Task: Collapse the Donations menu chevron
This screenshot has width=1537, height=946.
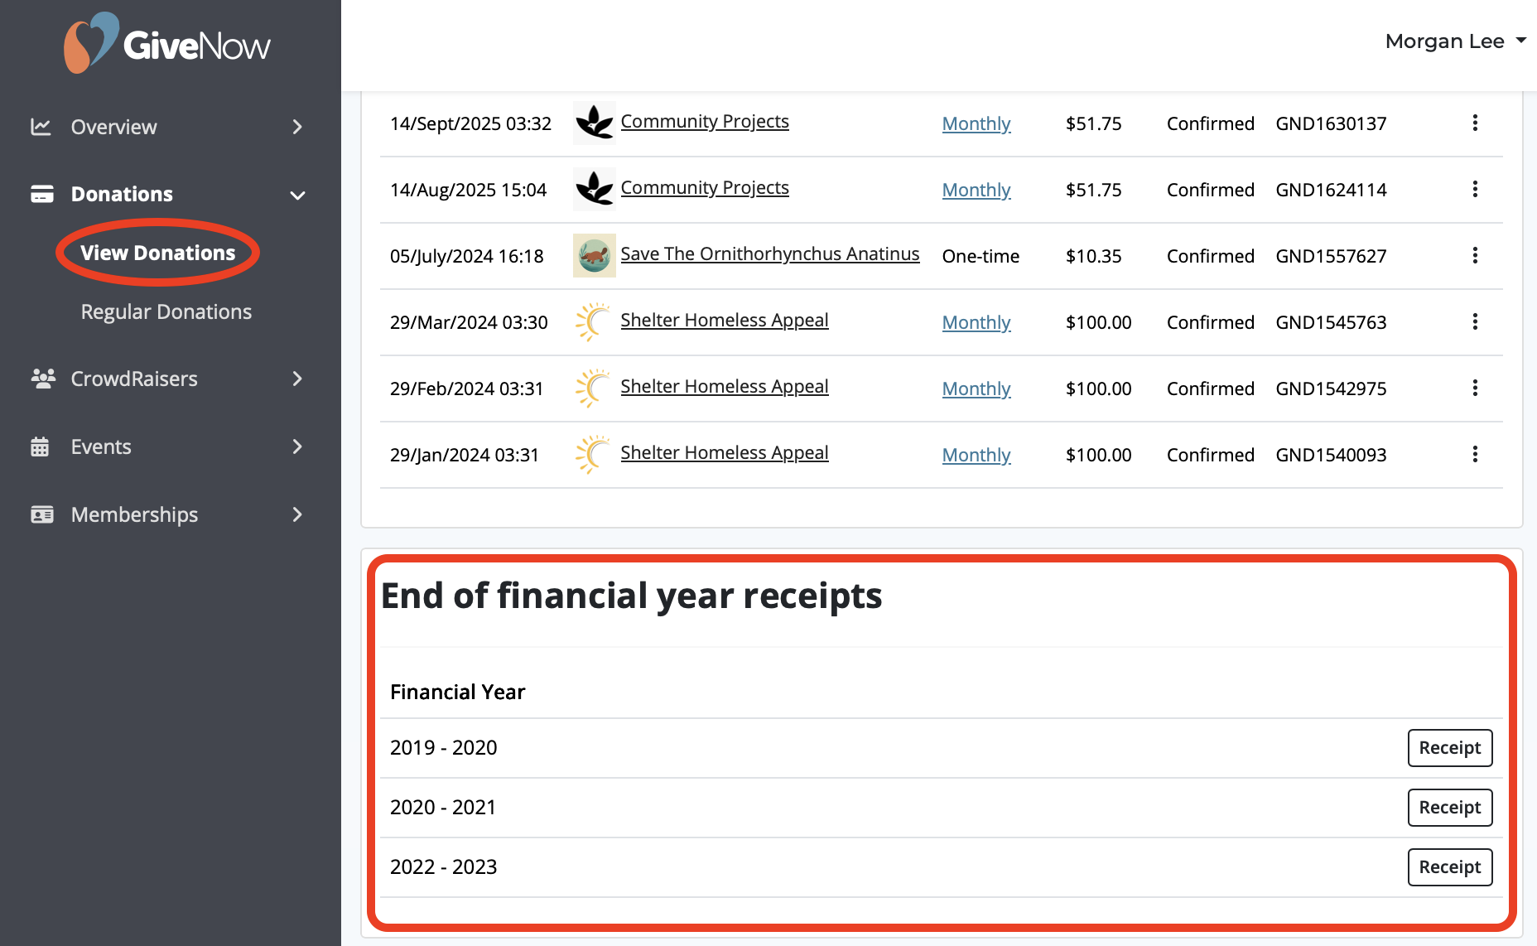Action: 297,195
